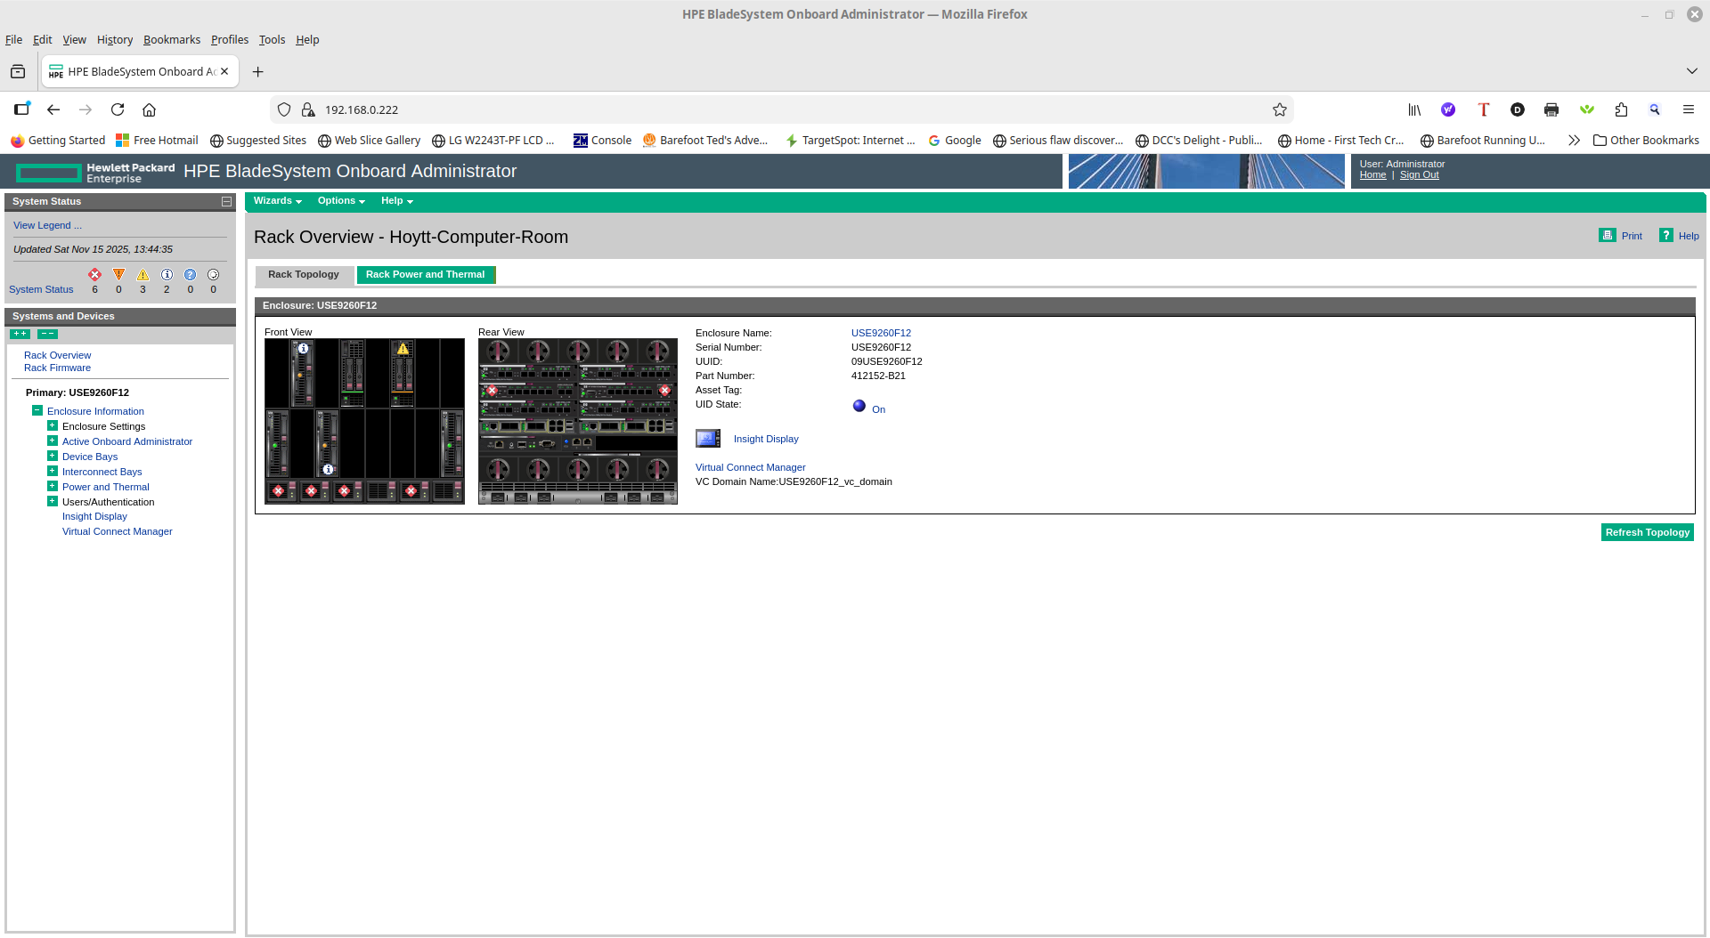
Task: Open the Wizards dropdown menu
Action: pyautogui.click(x=277, y=201)
